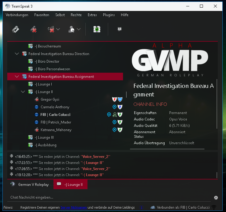Open the Rechte menu

(x=76, y=15)
